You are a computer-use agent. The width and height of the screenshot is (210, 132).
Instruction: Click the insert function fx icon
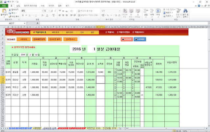38,23
